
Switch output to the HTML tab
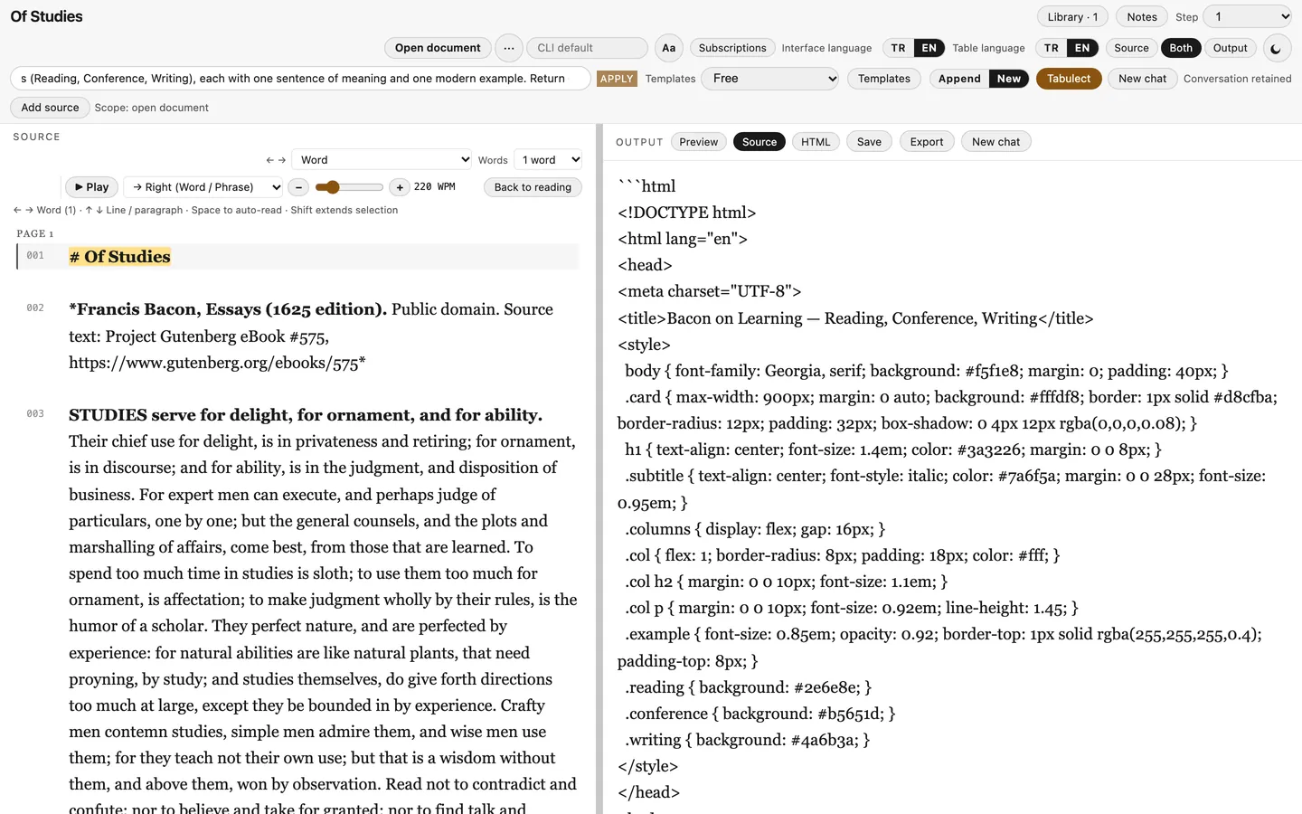(x=816, y=142)
